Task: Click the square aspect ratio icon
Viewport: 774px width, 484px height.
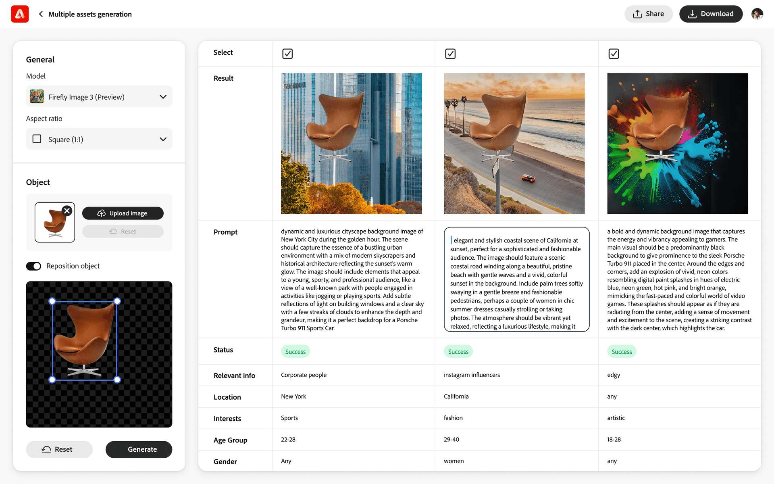Action: [x=37, y=139]
